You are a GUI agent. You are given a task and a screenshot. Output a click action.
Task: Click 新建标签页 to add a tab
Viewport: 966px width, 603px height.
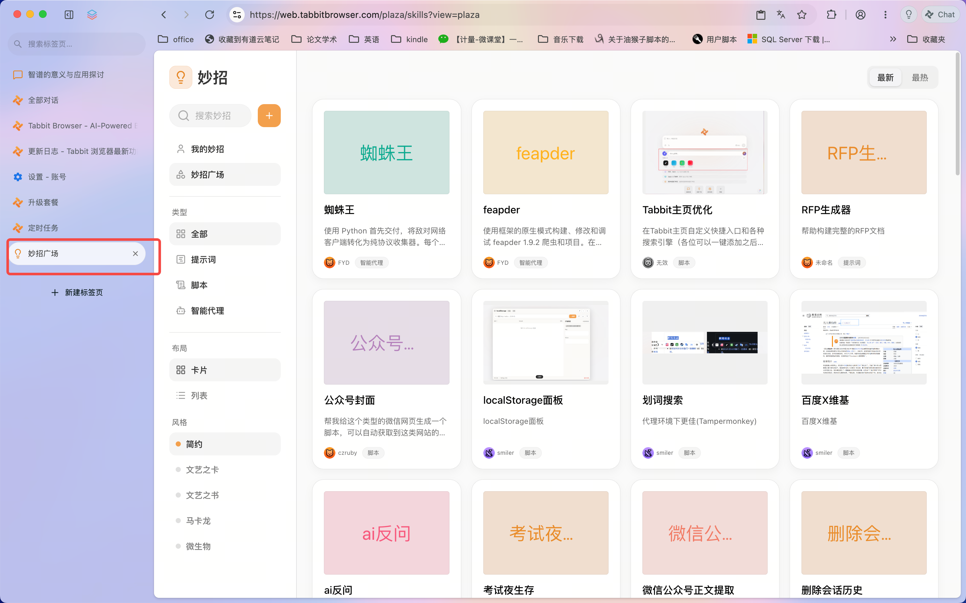[x=77, y=292]
